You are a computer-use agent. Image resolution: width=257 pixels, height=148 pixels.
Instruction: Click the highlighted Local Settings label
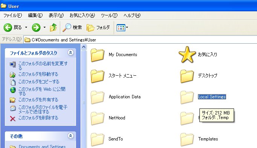coord(212,97)
